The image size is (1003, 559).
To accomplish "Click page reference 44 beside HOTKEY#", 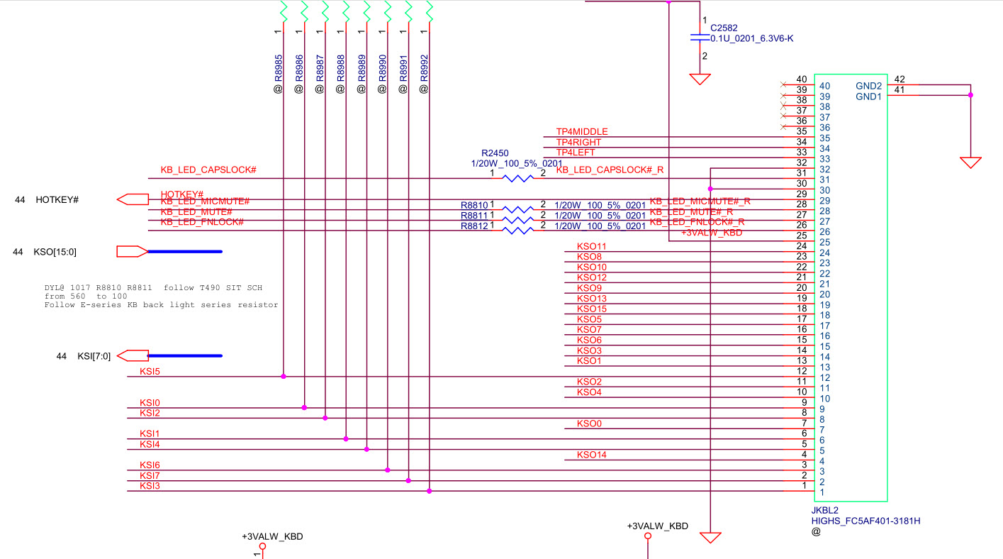I will tap(20, 200).
